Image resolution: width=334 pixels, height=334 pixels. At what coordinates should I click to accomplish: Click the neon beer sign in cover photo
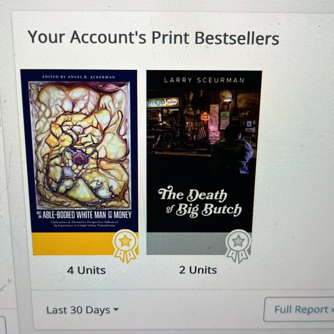[163, 103]
